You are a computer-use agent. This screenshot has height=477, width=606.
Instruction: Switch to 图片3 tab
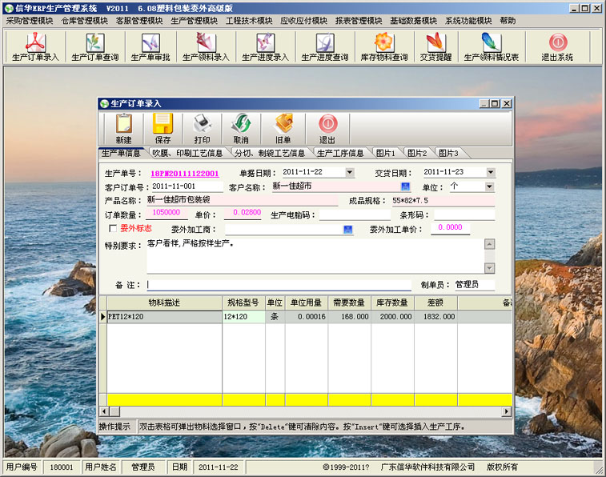point(449,153)
